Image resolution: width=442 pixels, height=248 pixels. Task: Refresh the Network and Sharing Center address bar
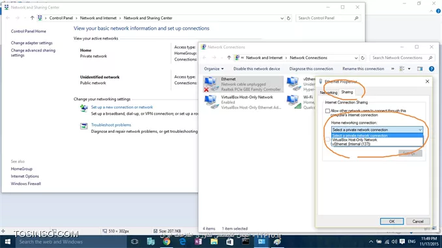[x=288, y=18]
